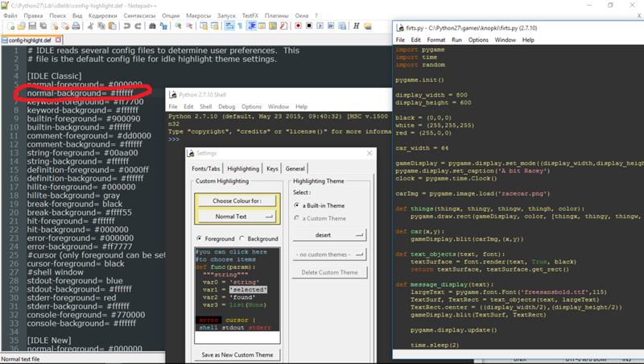Switch to the Keys settings tab
This screenshot has height=364, width=644.
click(272, 168)
